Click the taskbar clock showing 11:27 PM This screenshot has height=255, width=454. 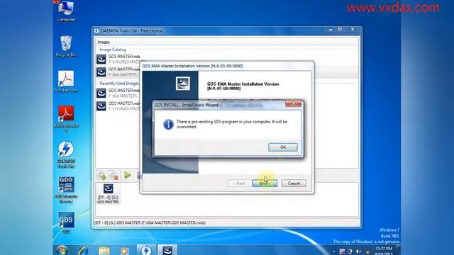(x=384, y=251)
